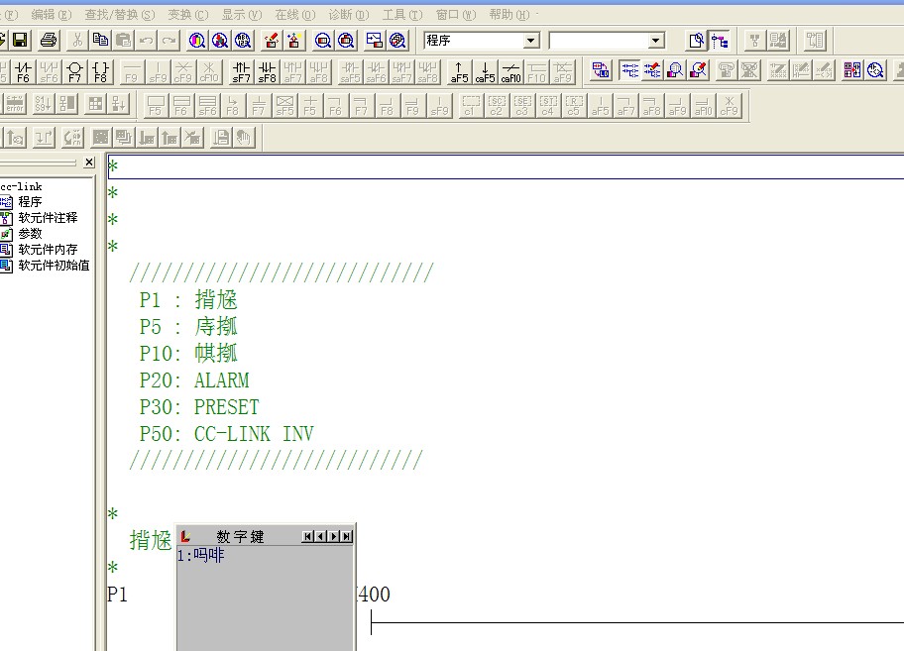The height and width of the screenshot is (651, 904).
Task: Toggle the ladder read mode button
Action: [x=628, y=70]
